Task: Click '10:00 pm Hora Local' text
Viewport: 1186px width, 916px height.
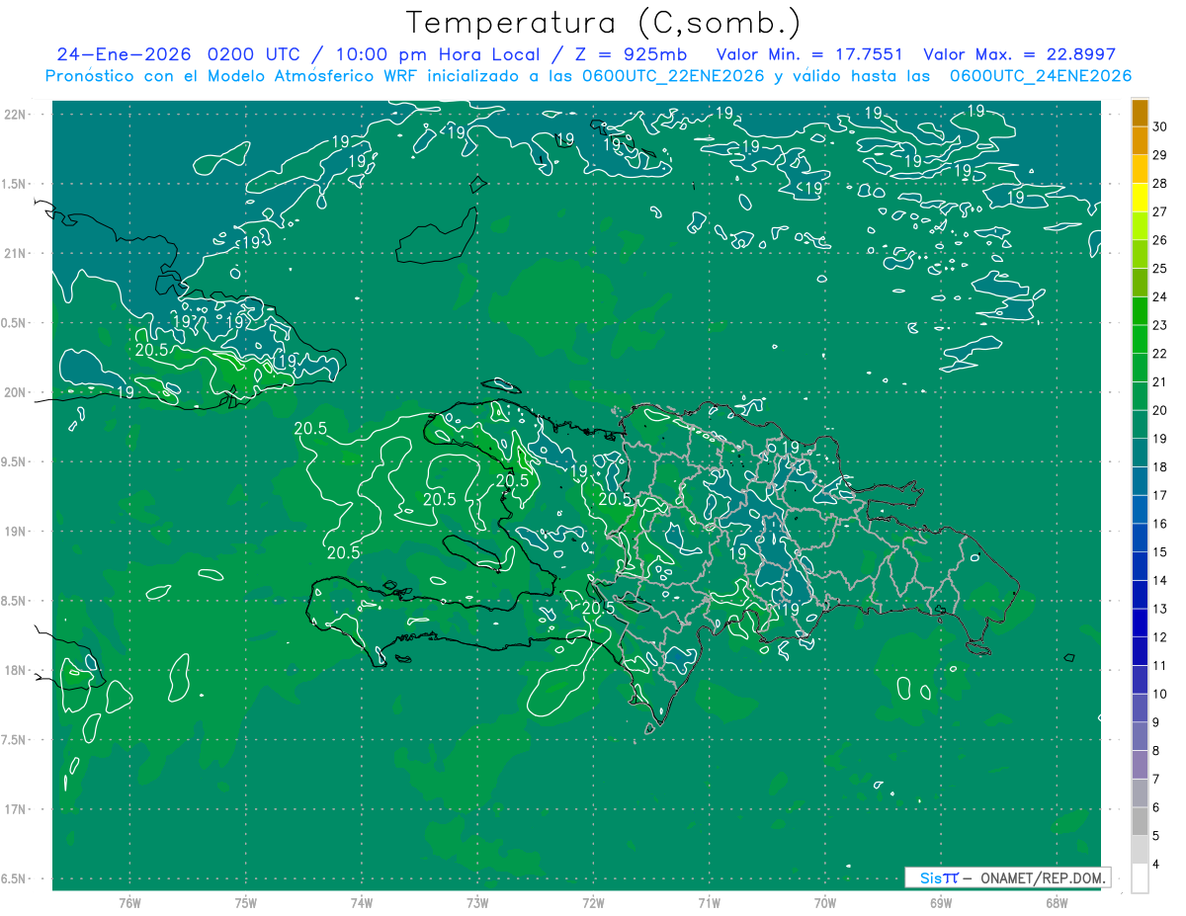Action: 436,54
